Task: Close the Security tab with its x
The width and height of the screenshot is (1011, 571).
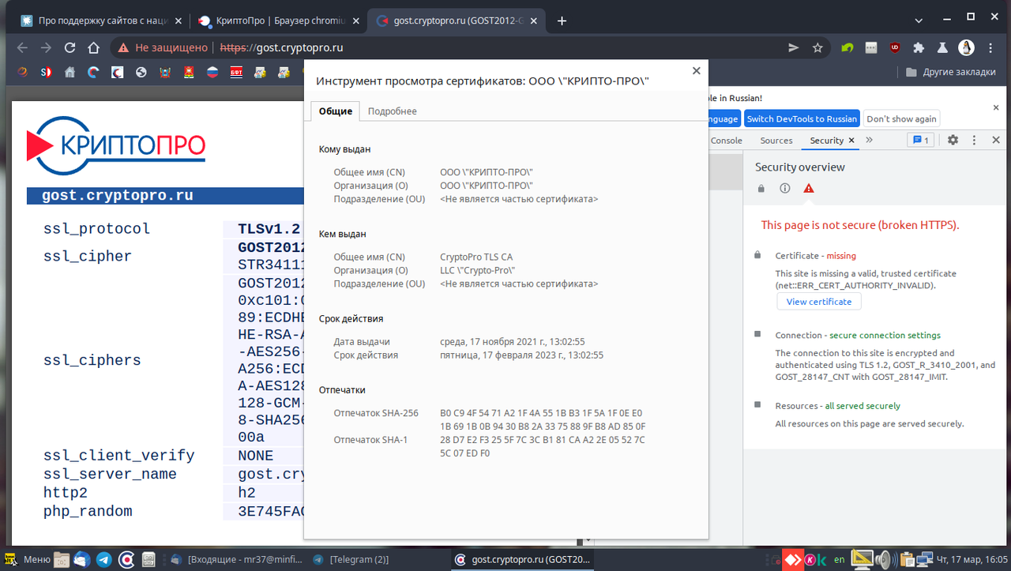Action: tap(851, 141)
